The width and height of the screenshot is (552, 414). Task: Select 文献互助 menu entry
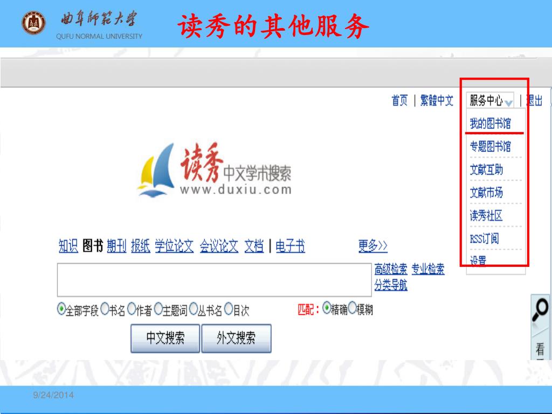[486, 170]
